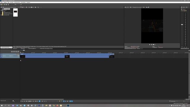Image resolution: width=190 pixels, height=107 pixels.
Task: Open a project with the folder icon
Action: tap(3, 5)
